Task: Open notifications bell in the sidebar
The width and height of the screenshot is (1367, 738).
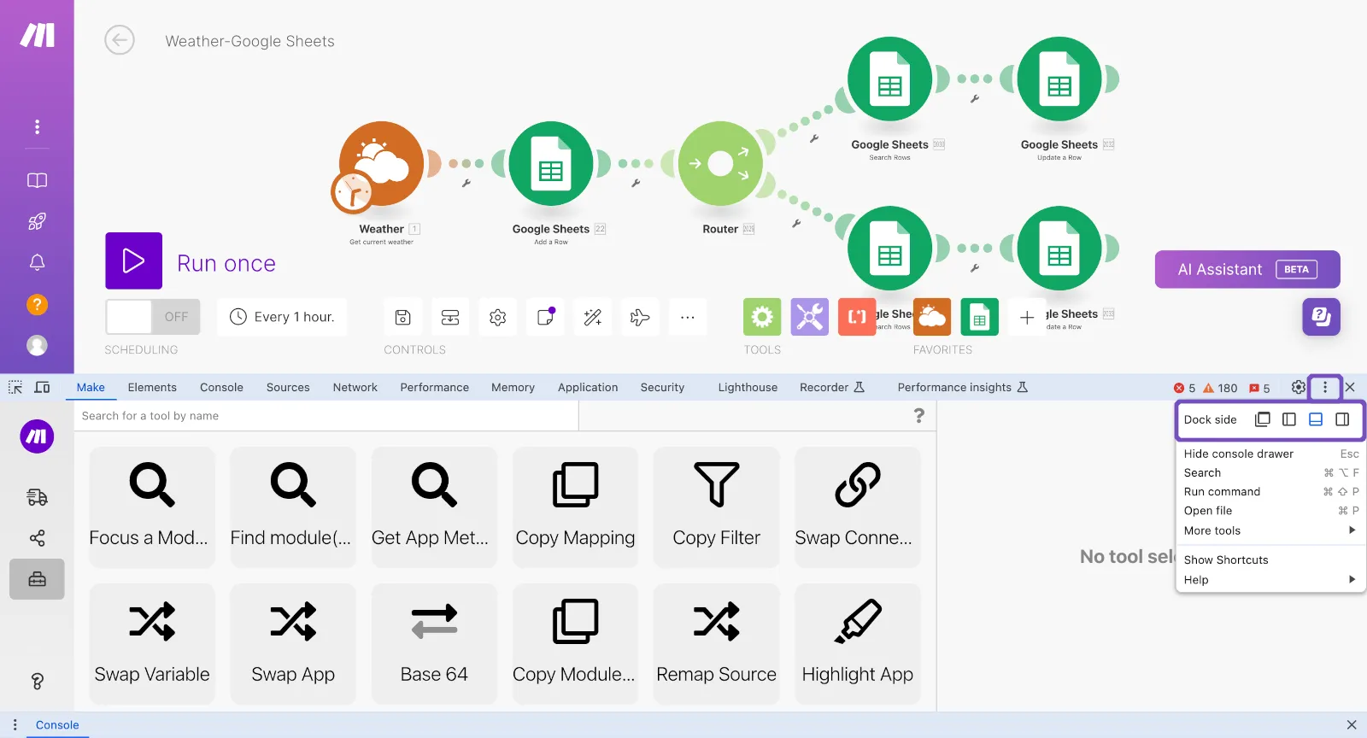Action: (37, 262)
